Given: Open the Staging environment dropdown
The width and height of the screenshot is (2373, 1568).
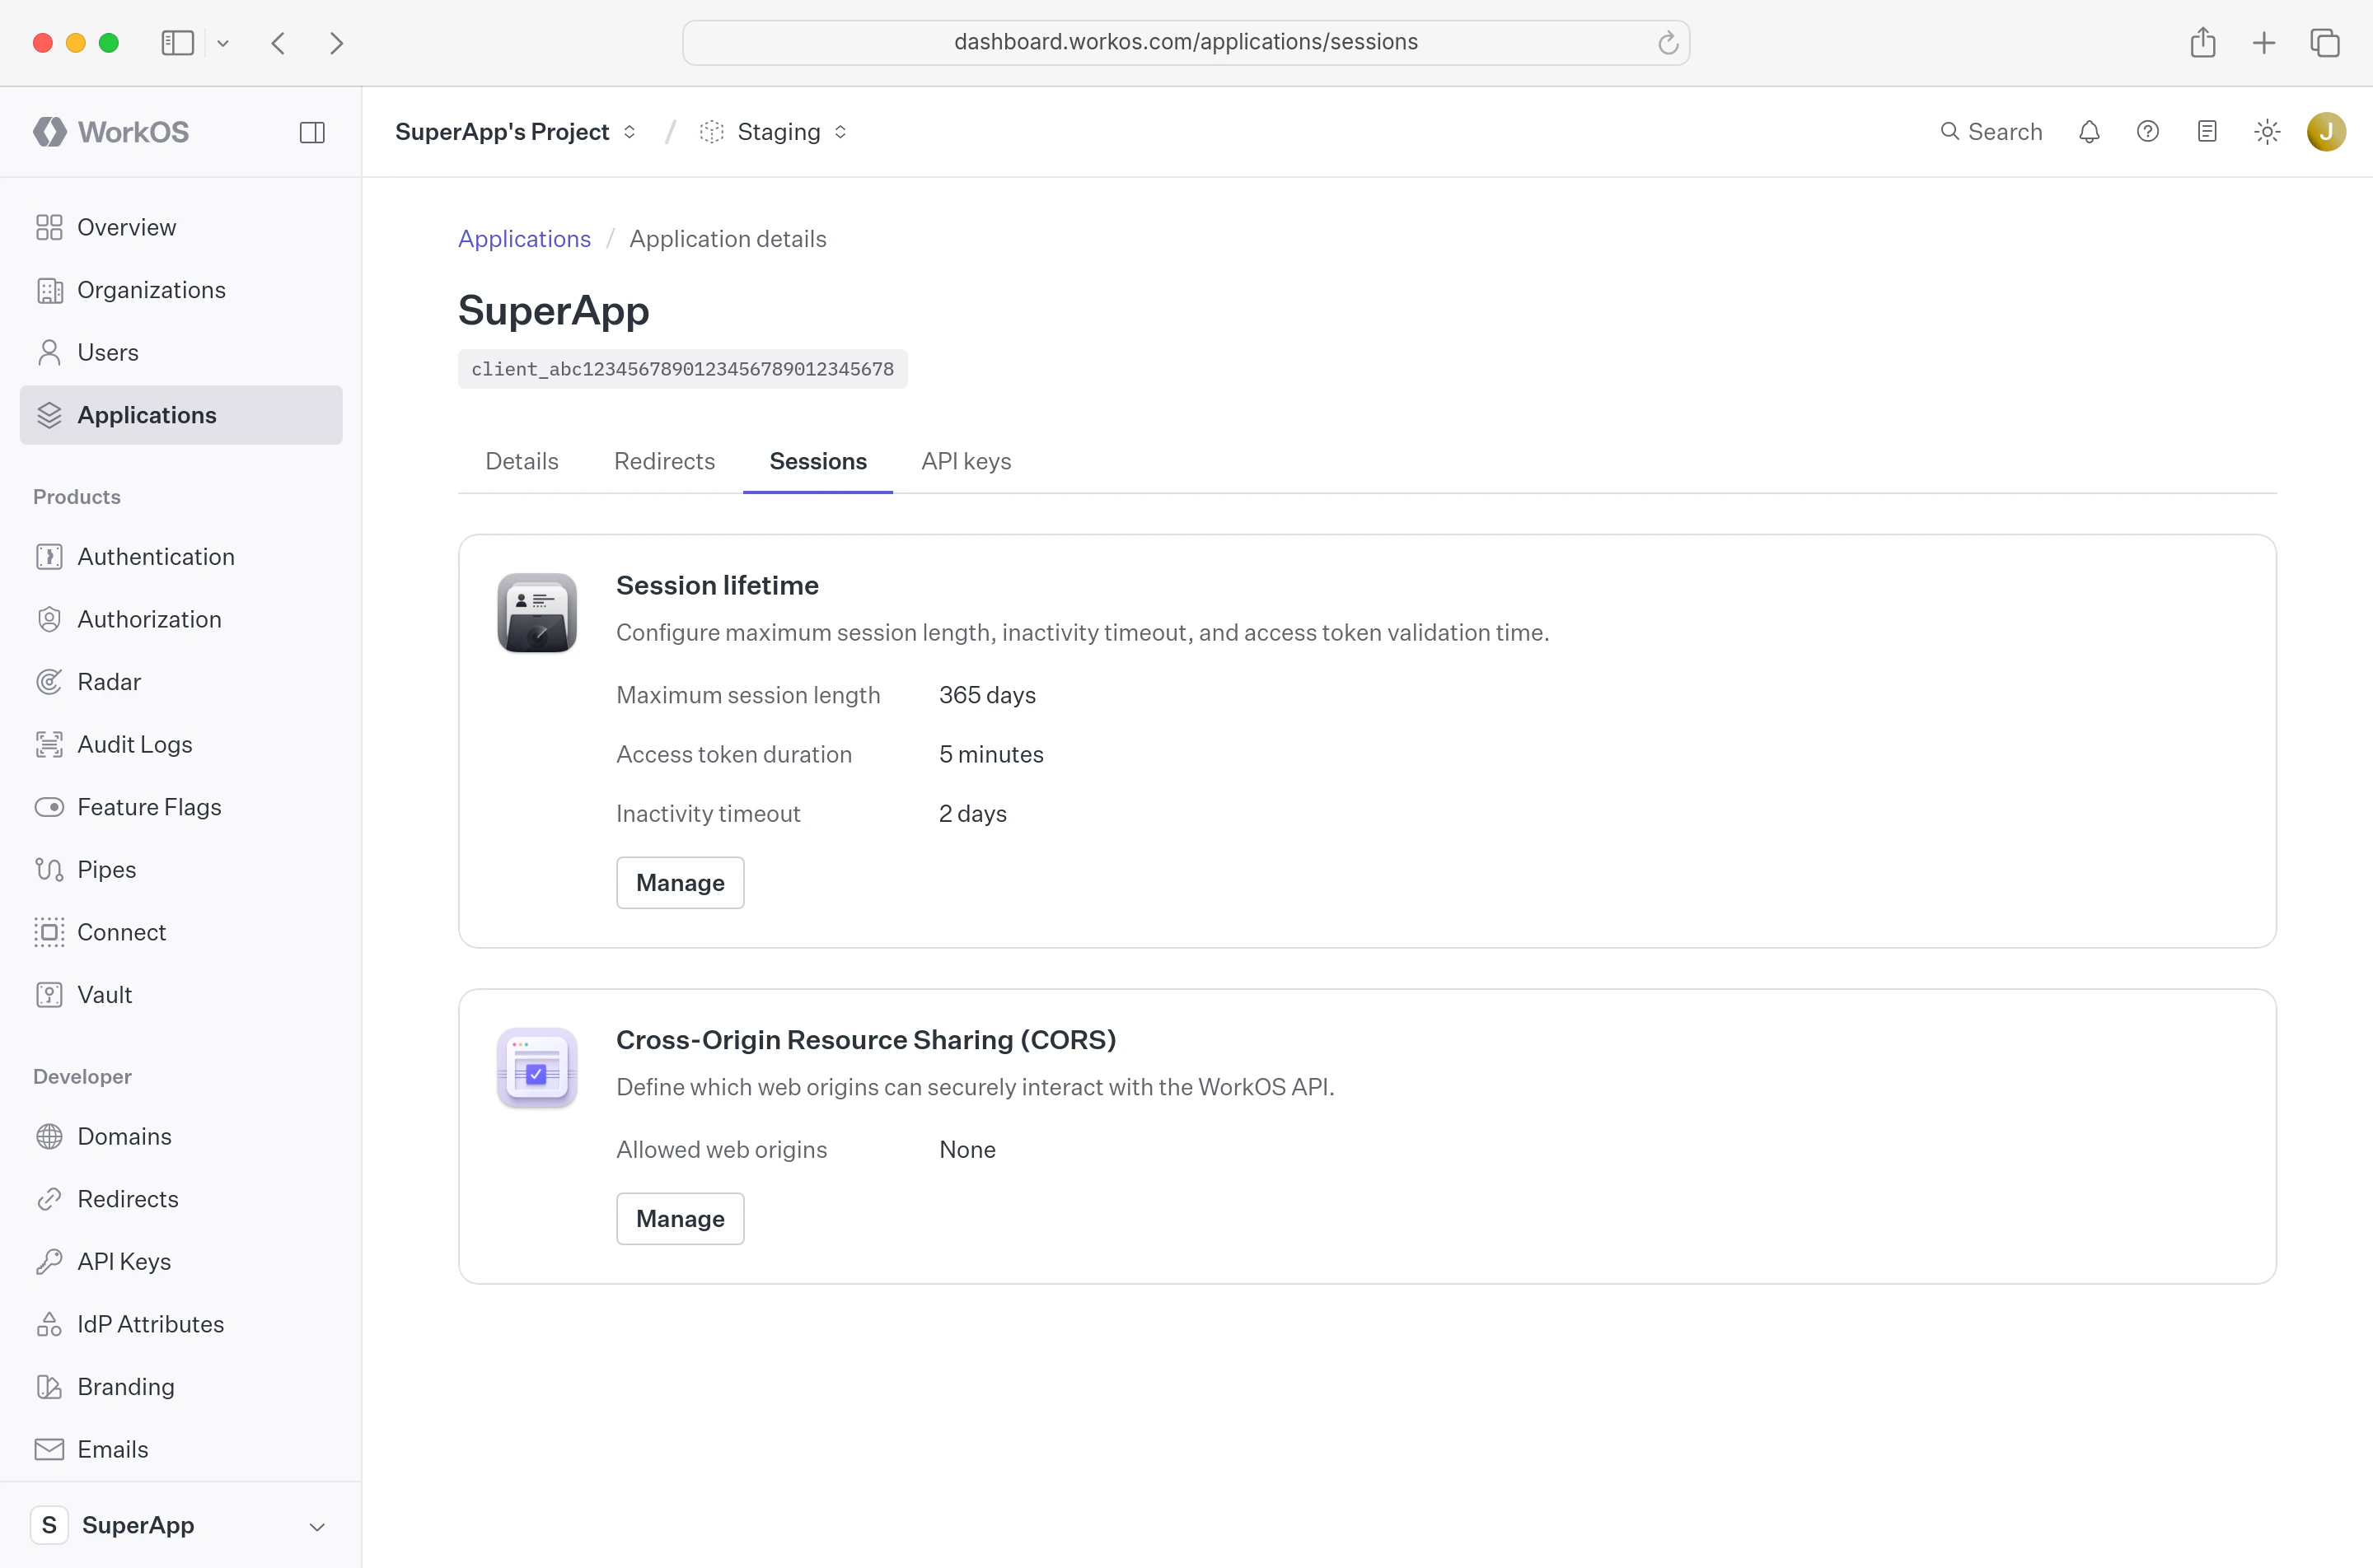Looking at the screenshot, I should point(774,132).
